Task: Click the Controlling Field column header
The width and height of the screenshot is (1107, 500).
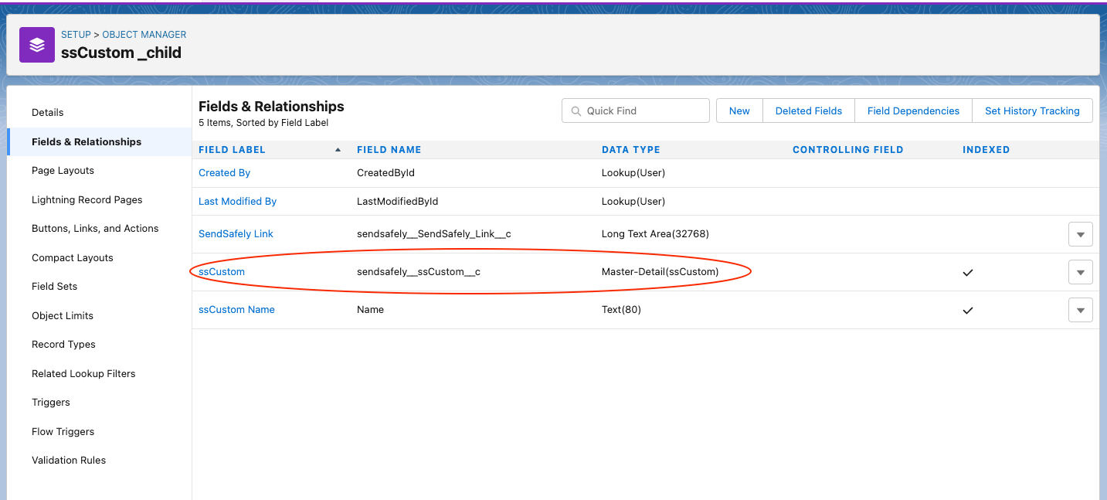Action: pos(848,150)
